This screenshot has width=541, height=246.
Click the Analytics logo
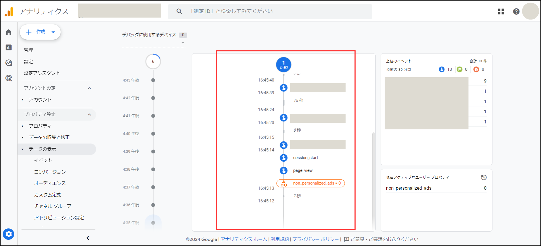9,12
